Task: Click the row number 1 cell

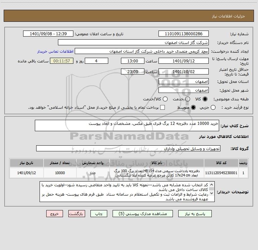Action: click(243, 173)
